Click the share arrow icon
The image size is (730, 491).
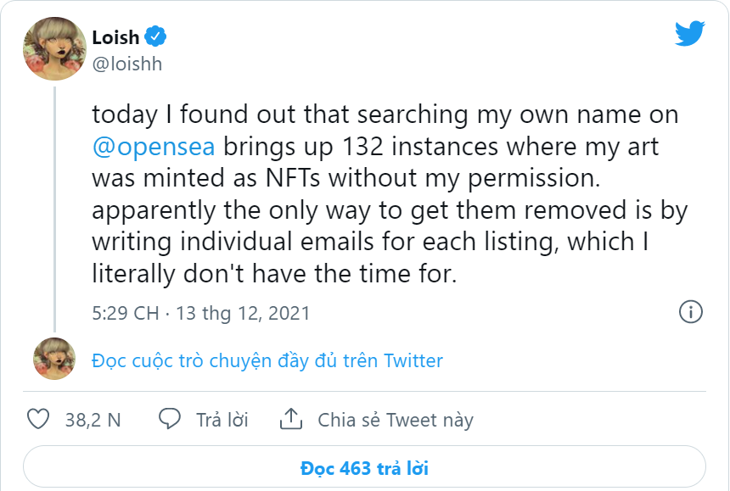click(x=291, y=419)
